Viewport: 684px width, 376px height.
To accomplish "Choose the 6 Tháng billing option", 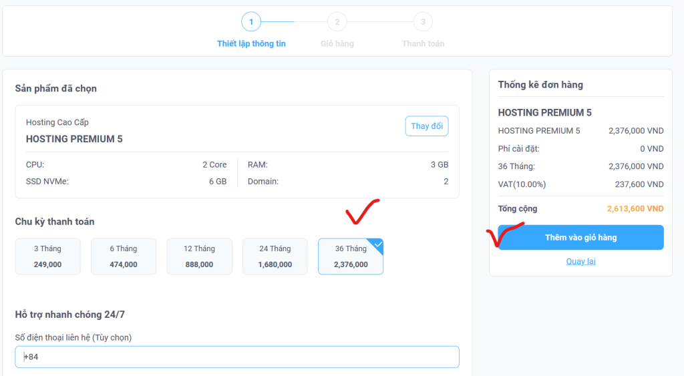I will (124, 256).
